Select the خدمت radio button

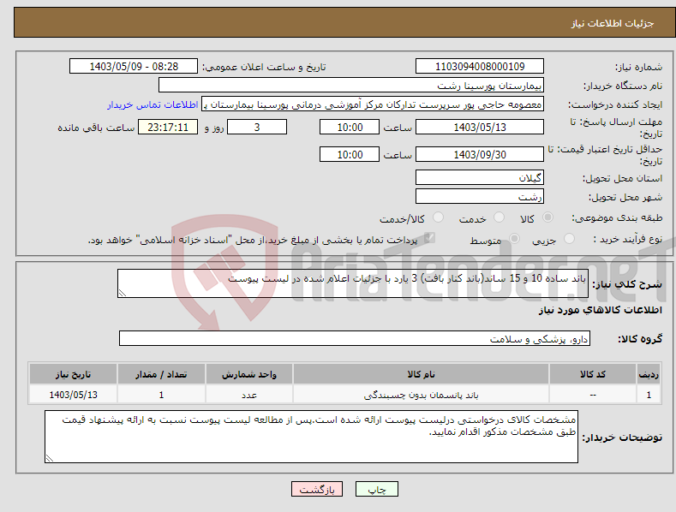pos(499,217)
